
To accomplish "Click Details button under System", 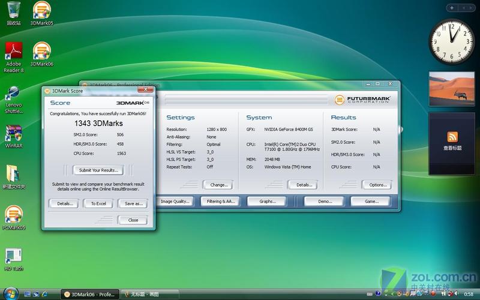I will 302,185.
